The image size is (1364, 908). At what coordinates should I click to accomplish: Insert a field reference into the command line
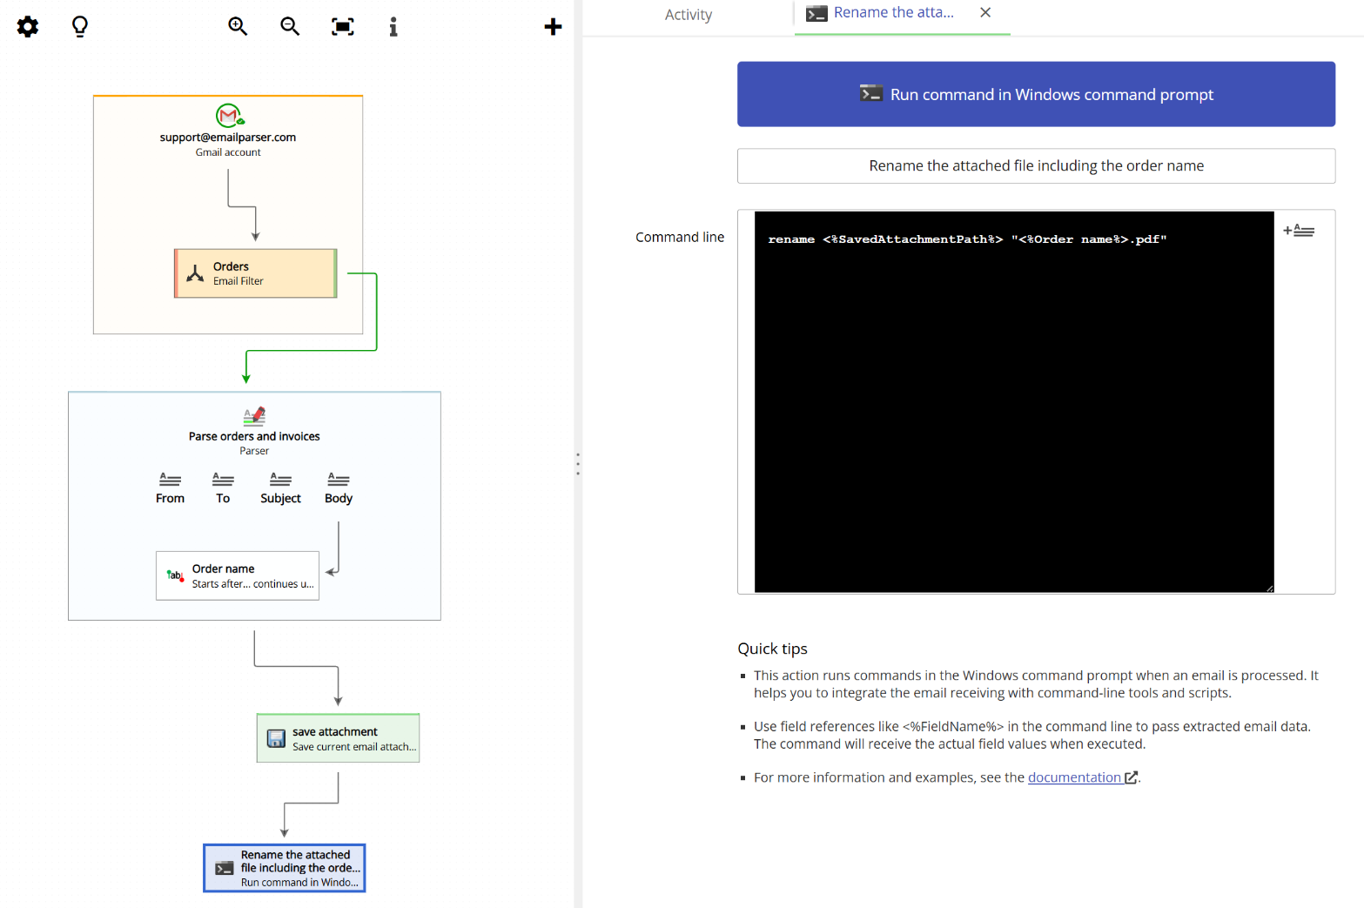(1299, 229)
